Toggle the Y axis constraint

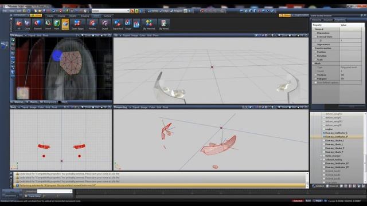[x=136, y=11]
